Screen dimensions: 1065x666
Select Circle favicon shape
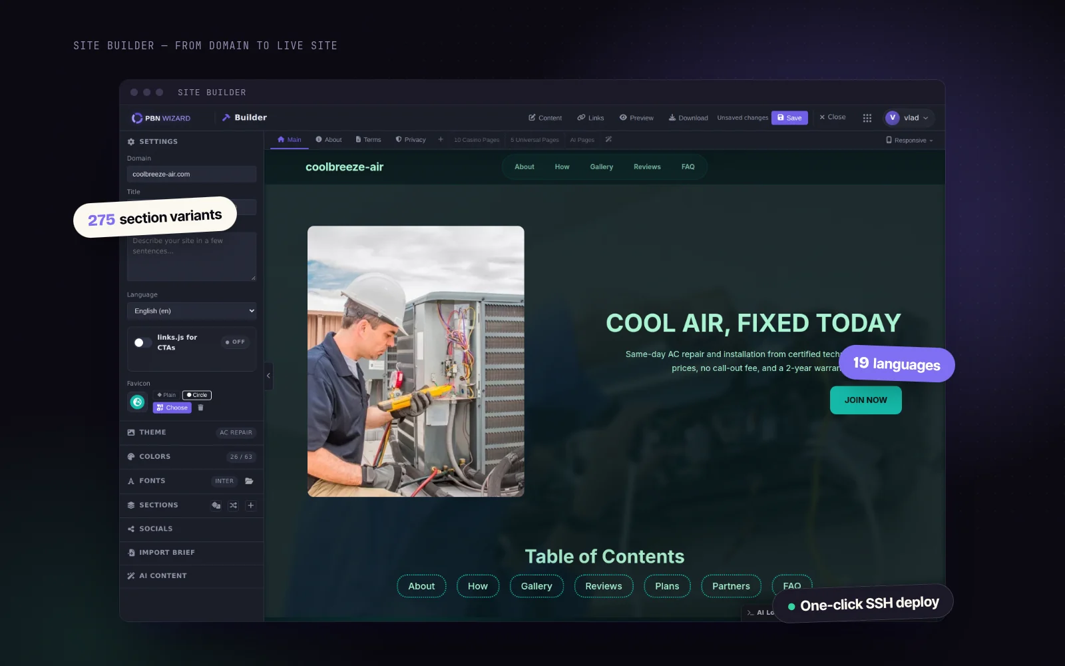pyautogui.click(x=197, y=395)
